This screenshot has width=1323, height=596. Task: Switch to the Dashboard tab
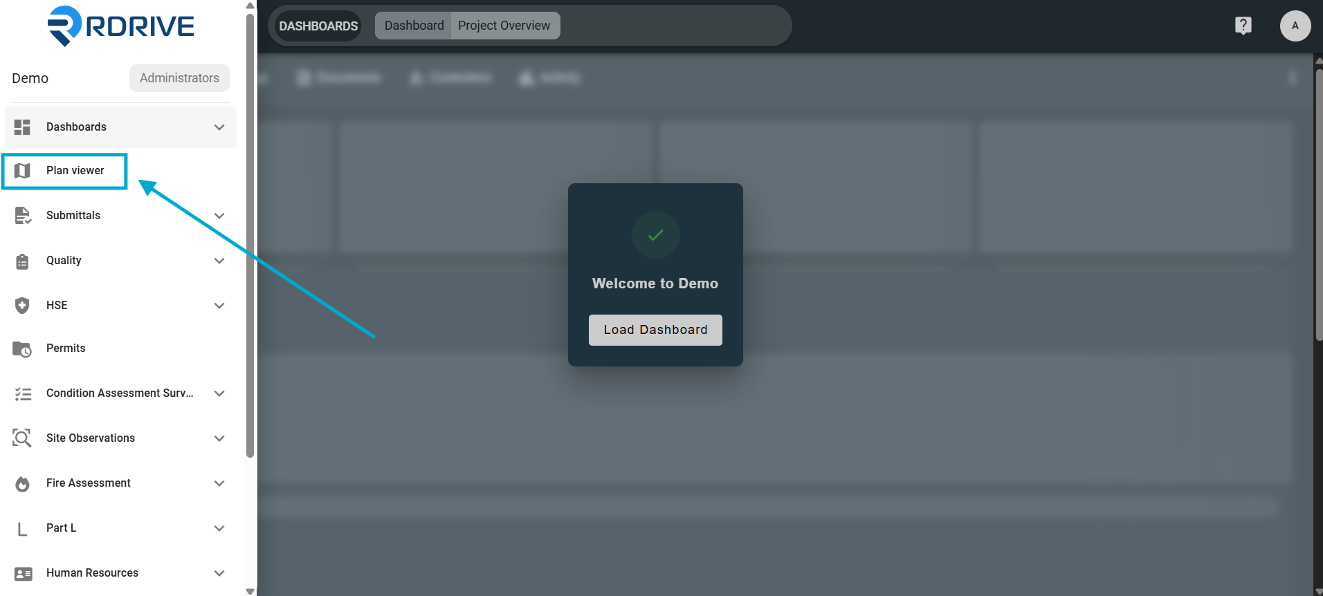point(414,26)
